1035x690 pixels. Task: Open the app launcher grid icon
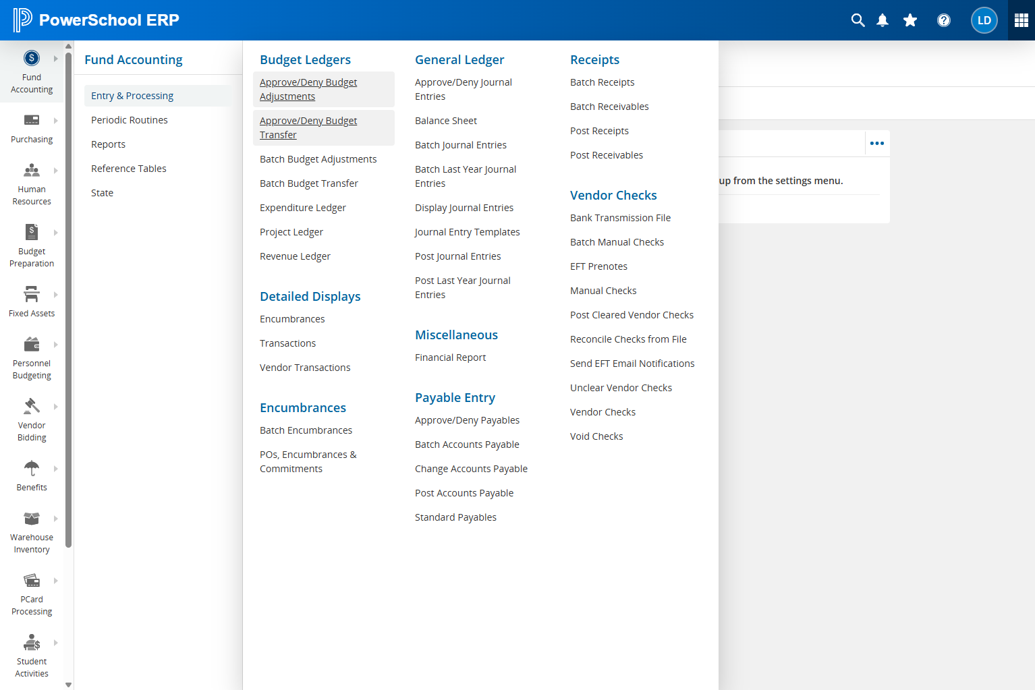point(1022,20)
